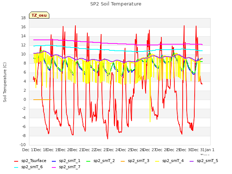Click the 0 y-axis tick label
Screen dimensions: 232x174
[x=25, y=100]
